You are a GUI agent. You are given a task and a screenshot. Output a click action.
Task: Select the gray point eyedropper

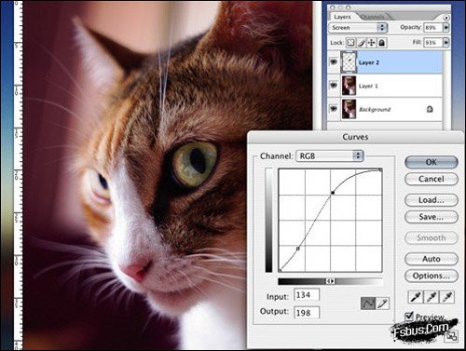pos(431,297)
